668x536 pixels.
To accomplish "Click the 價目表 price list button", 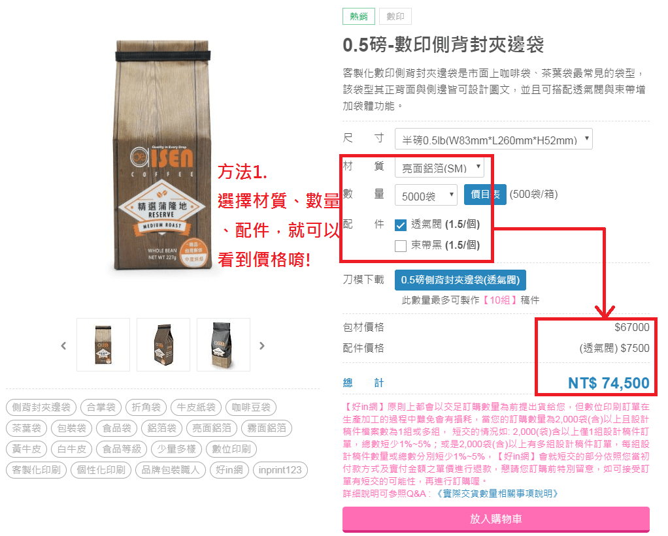I will pos(485,195).
